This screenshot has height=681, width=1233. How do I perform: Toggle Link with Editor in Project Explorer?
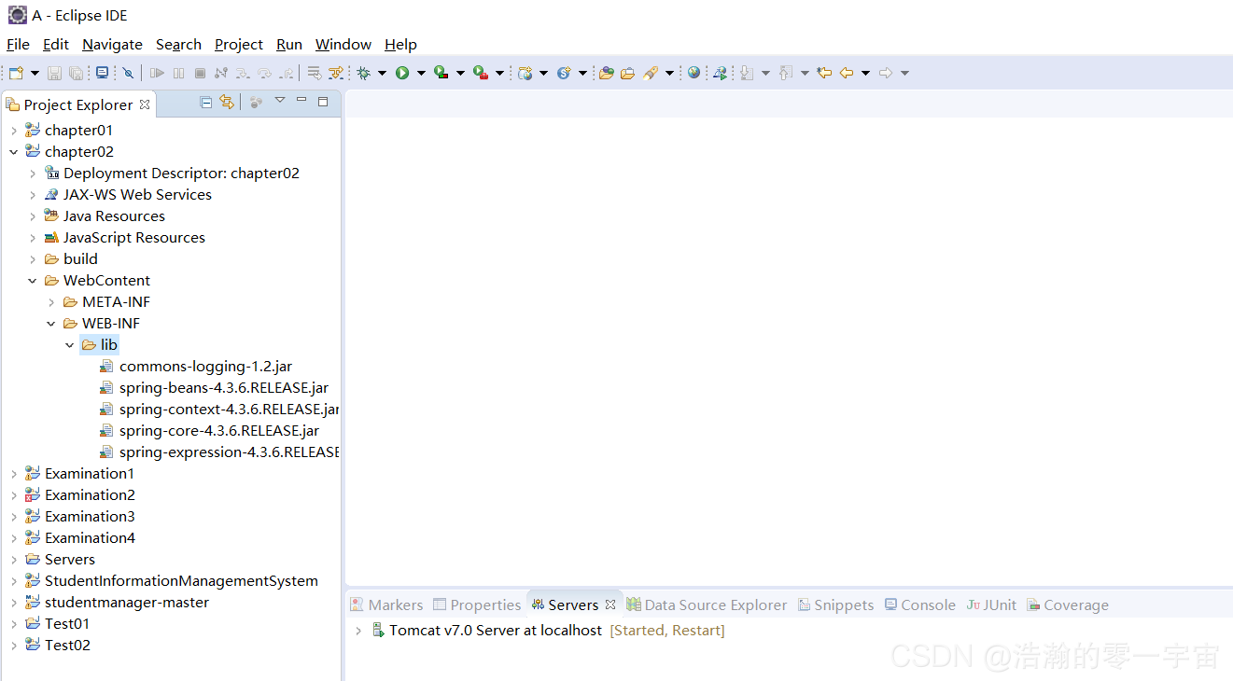(227, 103)
